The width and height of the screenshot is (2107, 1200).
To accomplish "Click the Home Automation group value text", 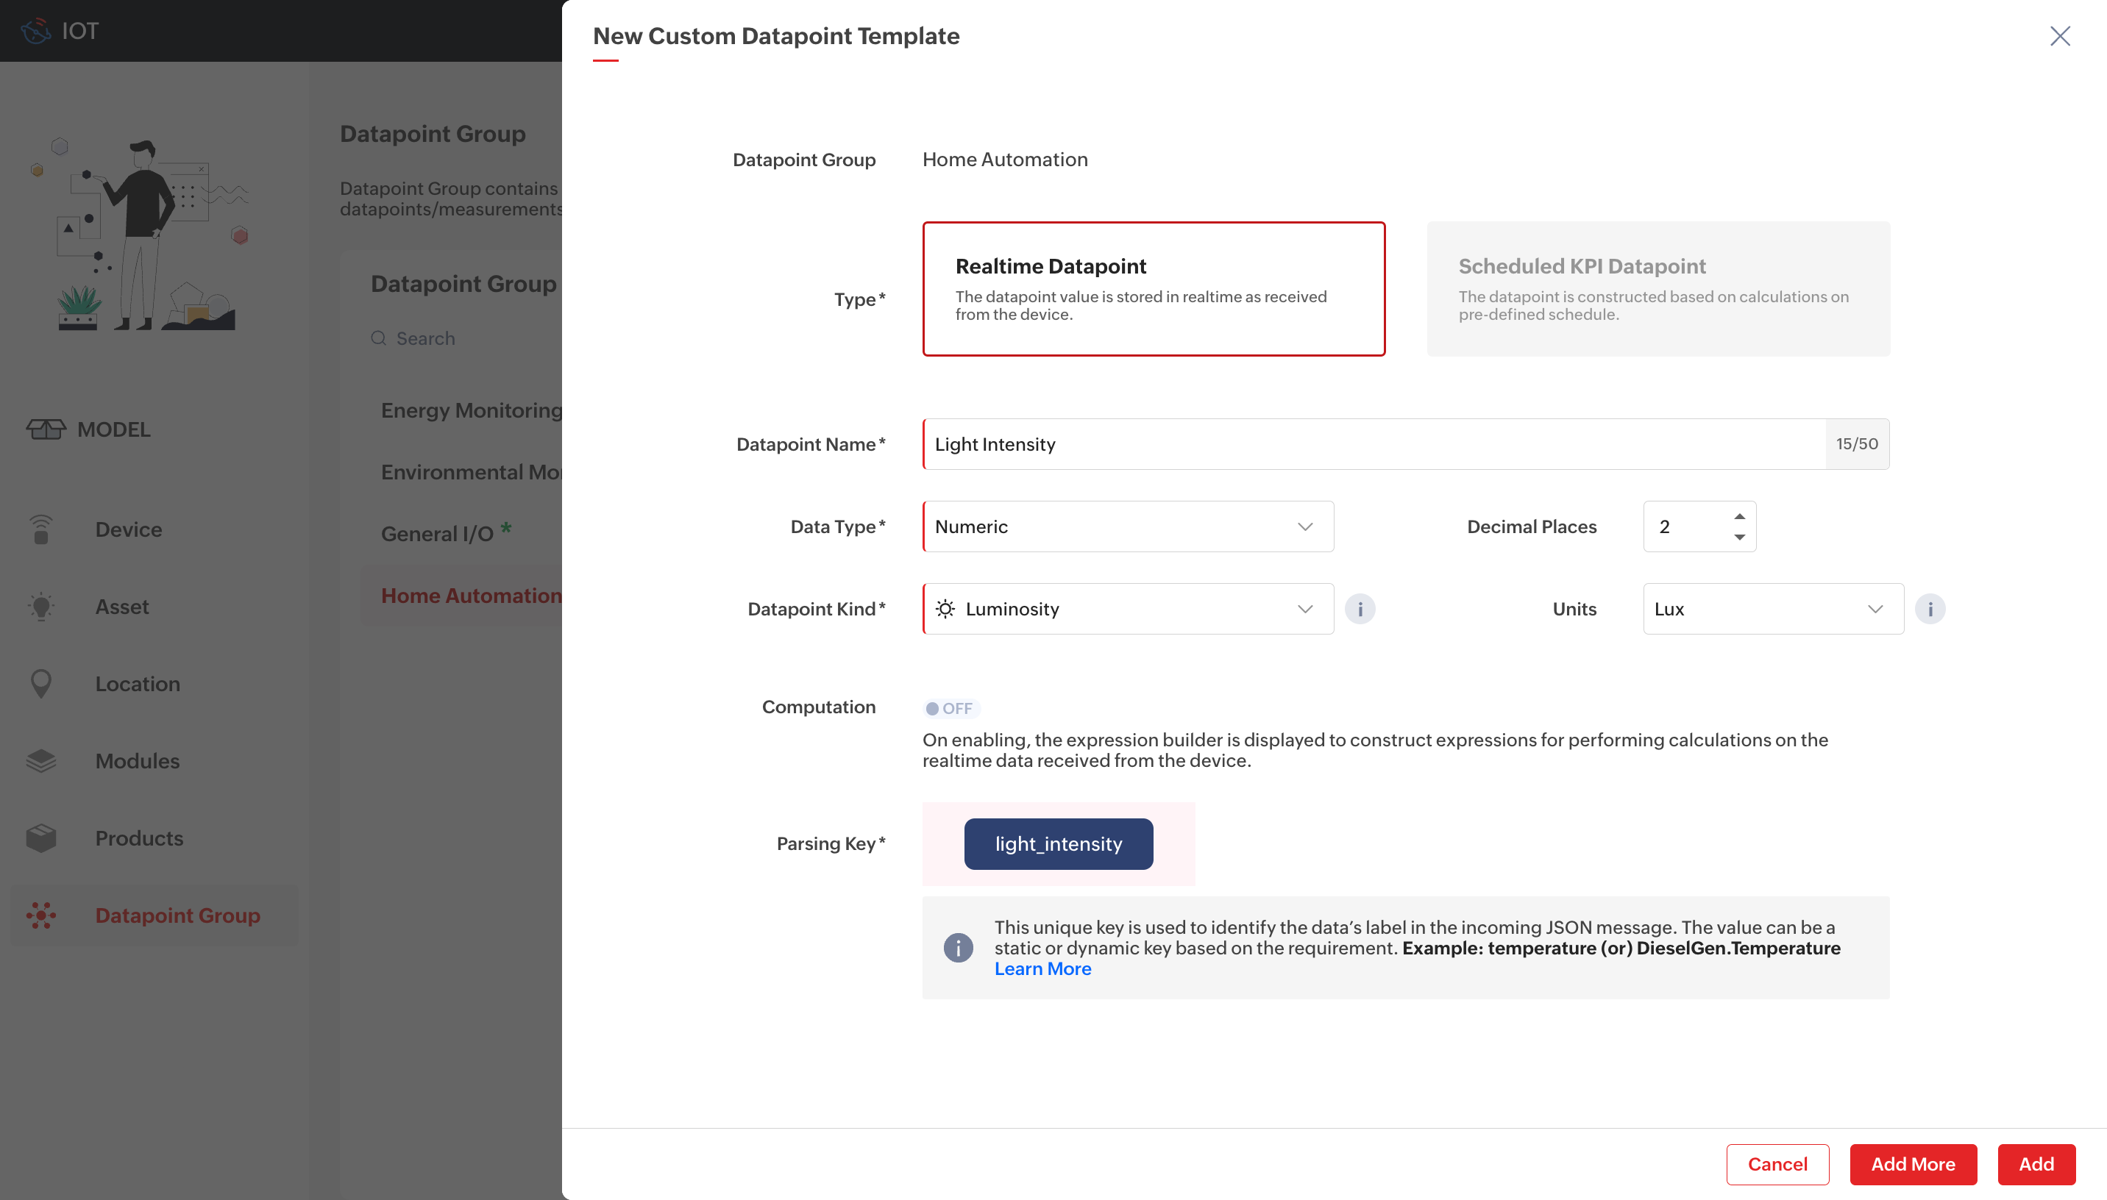I will [x=1005, y=160].
